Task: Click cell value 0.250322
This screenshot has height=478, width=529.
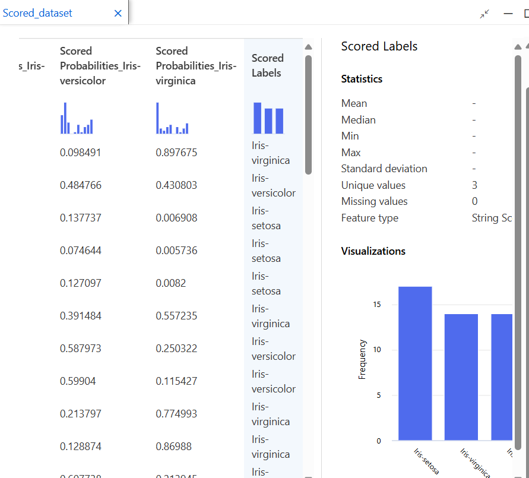Action: coord(176,349)
